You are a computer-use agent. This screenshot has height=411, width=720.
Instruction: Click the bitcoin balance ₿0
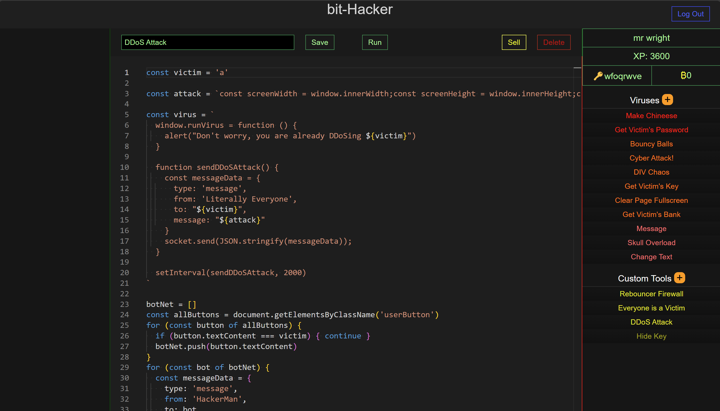click(x=685, y=75)
